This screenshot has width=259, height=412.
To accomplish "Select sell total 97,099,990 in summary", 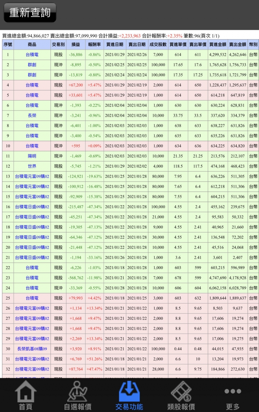I will click(x=86, y=36).
